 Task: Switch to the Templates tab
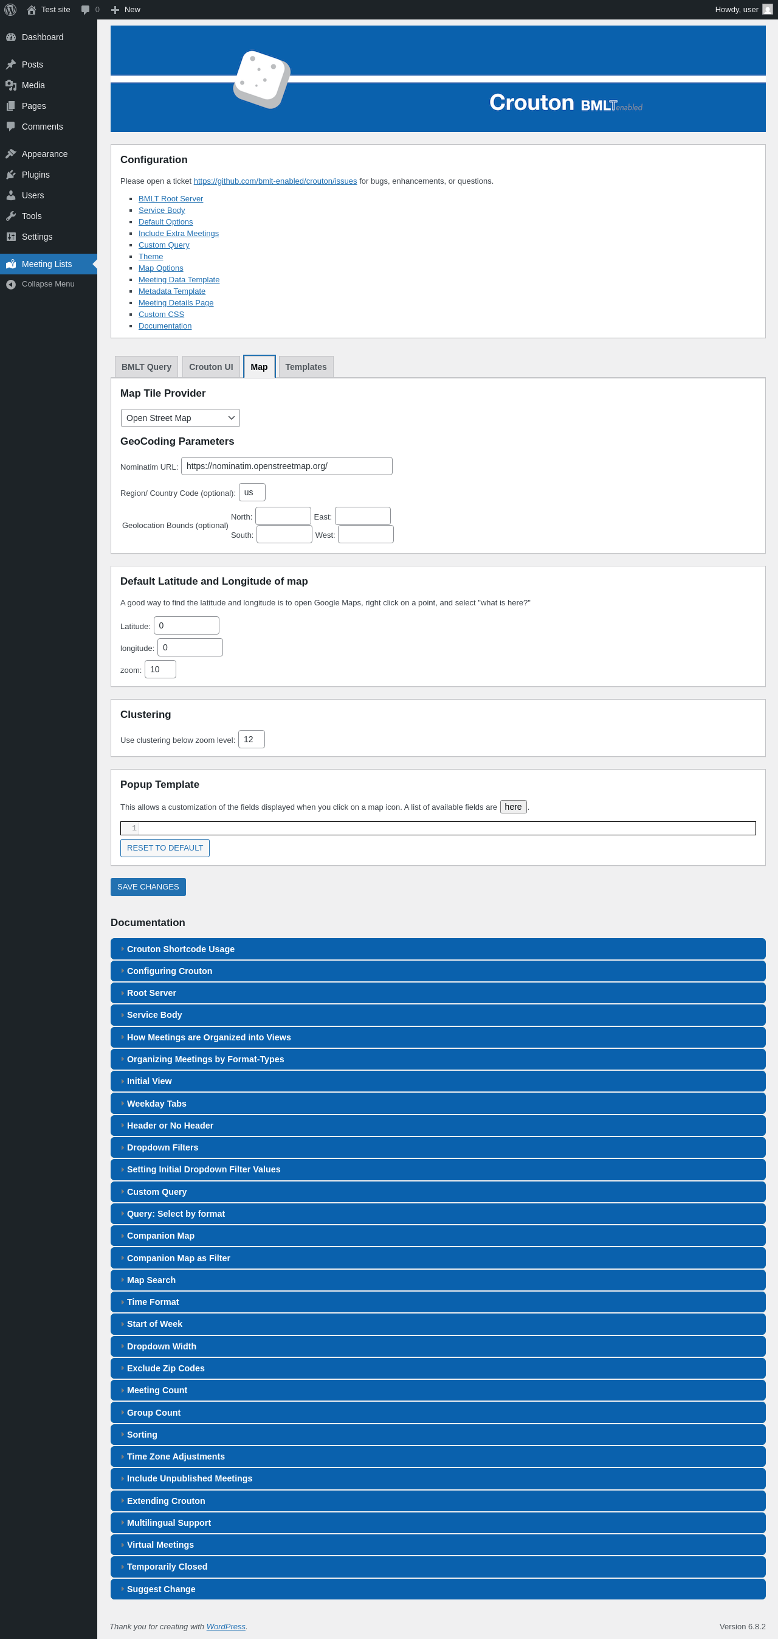(306, 367)
